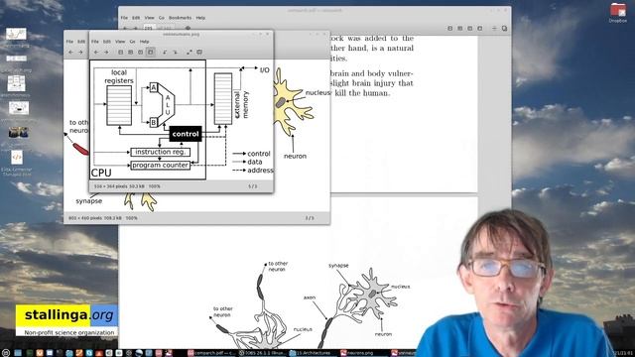The image size is (635, 357).
Task: Go to next image in front viewer toolbar
Action: click(x=106, y=53)
